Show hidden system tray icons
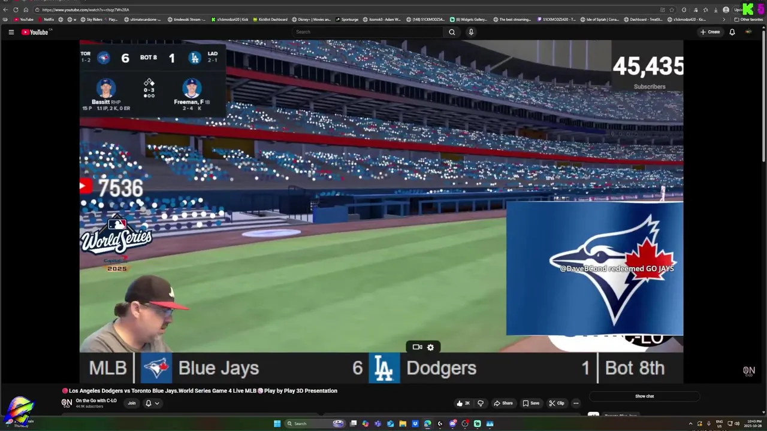 [690, 423]
